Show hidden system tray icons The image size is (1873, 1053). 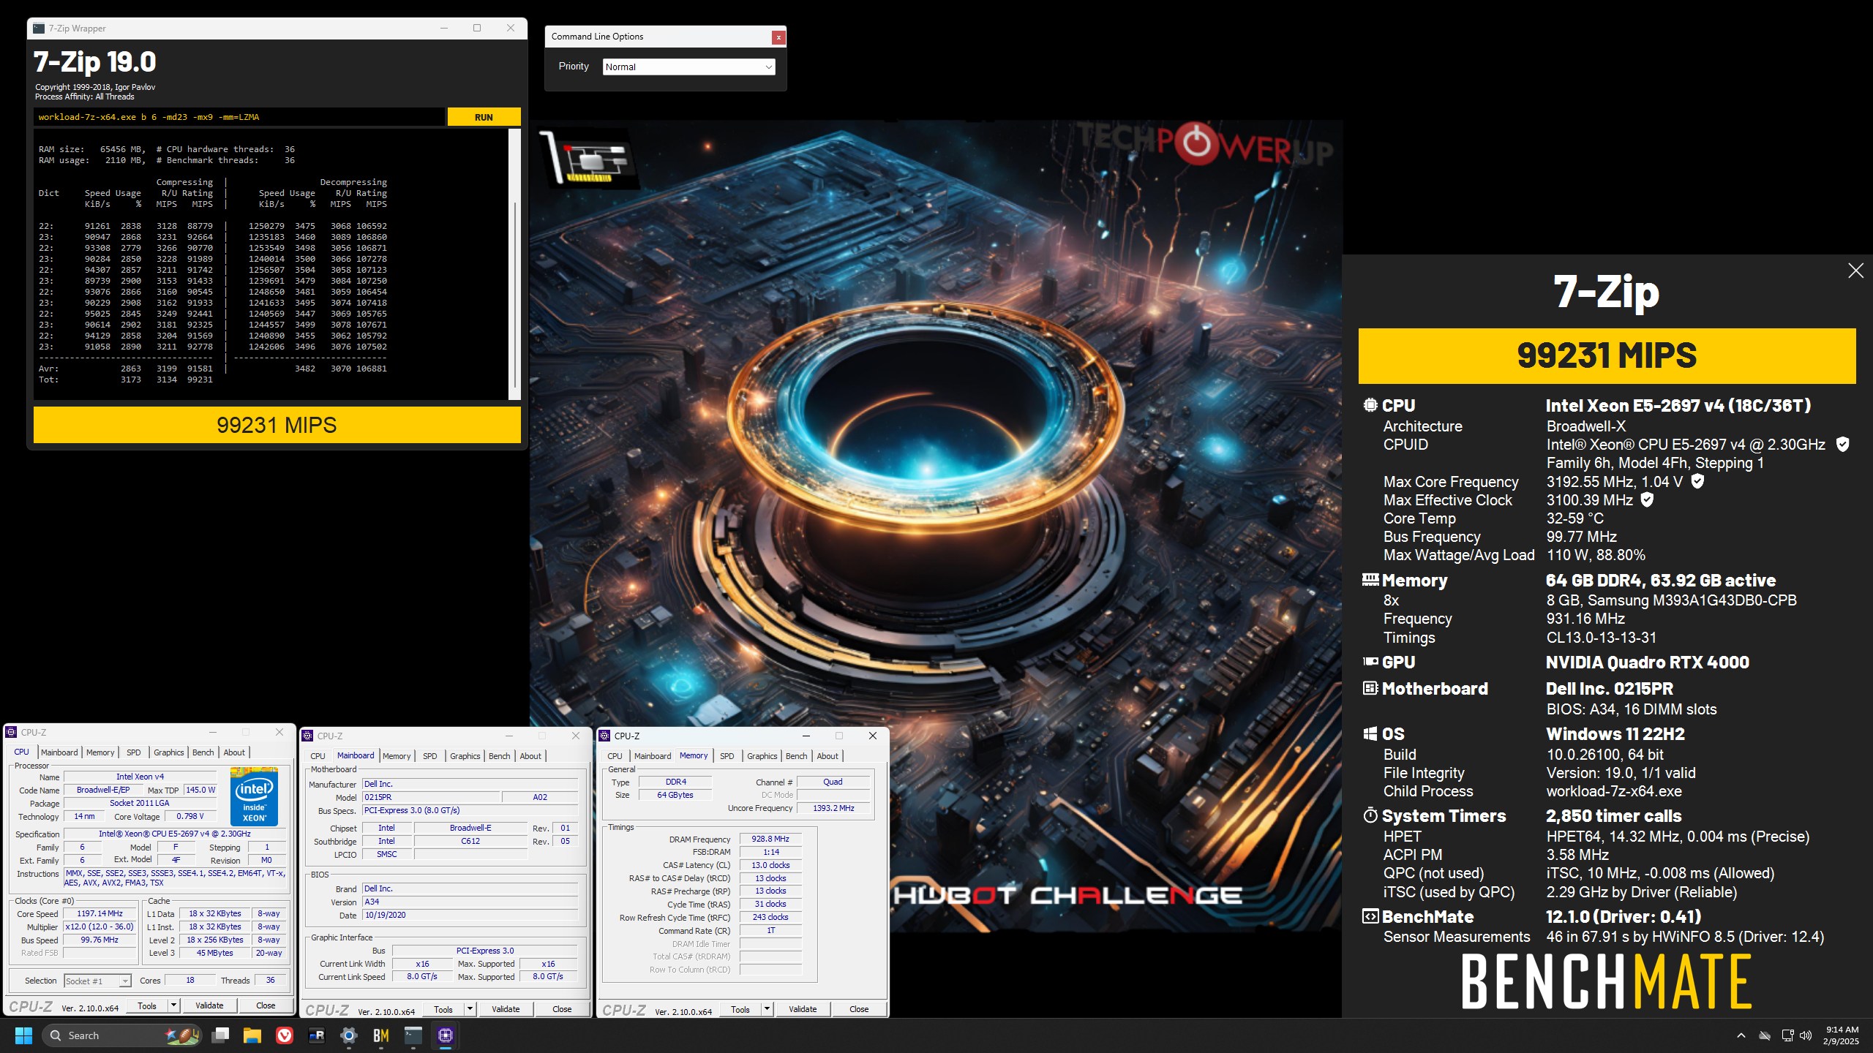[x=1741, y=1035]
